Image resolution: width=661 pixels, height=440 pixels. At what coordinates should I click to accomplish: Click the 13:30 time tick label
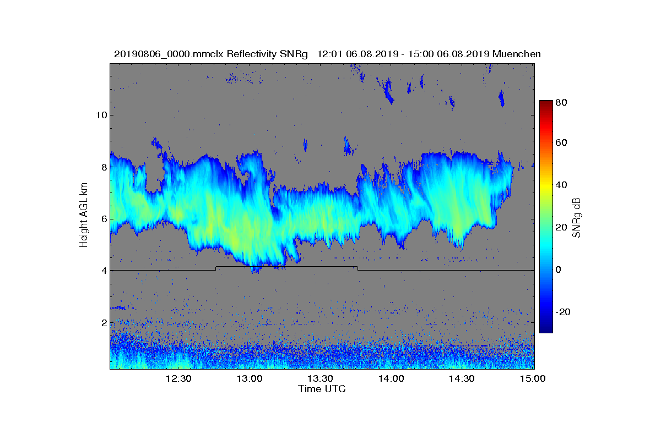[x=320, y=378]
